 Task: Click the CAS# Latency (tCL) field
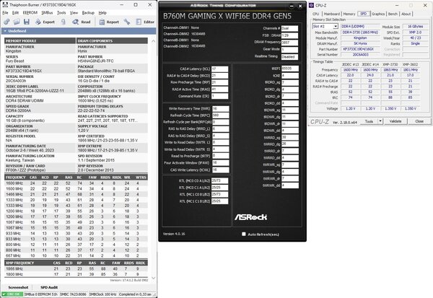pos(220,69)
